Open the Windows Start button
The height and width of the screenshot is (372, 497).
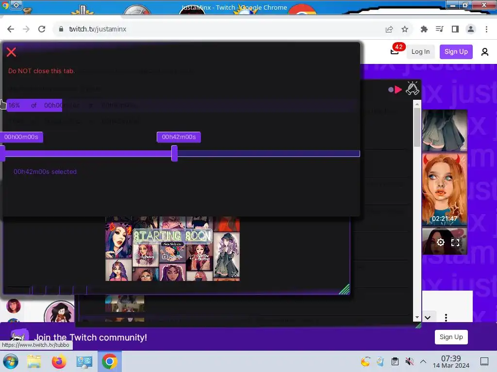click(11, 361)
